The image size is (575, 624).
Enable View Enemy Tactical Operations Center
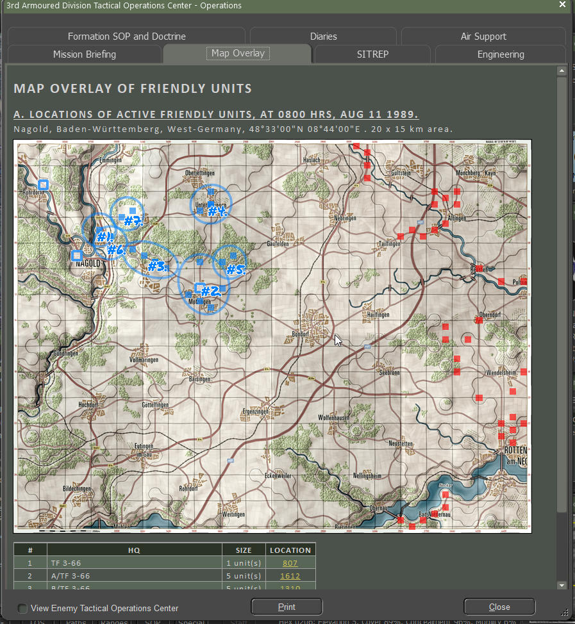click(x=22, y=609)
